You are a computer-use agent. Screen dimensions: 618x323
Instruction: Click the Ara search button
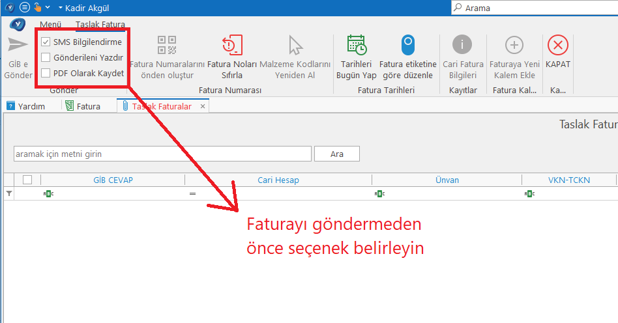336,154
